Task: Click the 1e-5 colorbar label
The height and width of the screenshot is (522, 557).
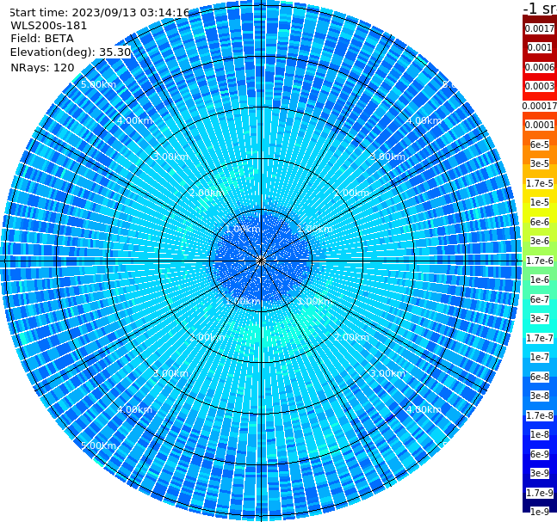Action: coord(540,202)
